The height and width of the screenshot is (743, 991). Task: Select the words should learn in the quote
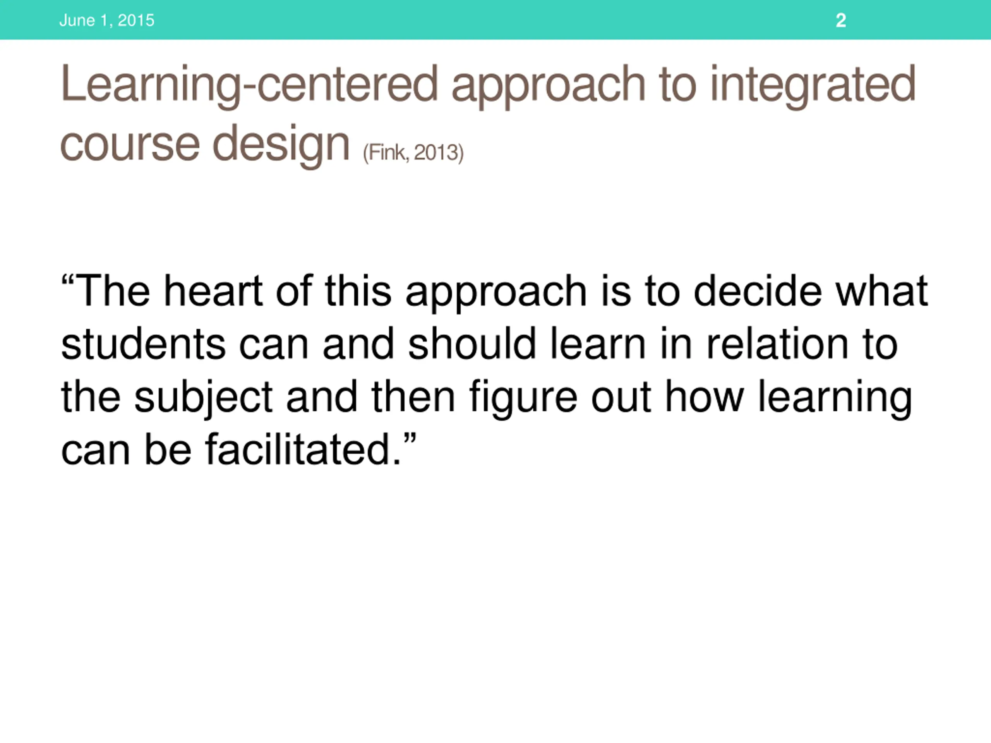point(527,344)
